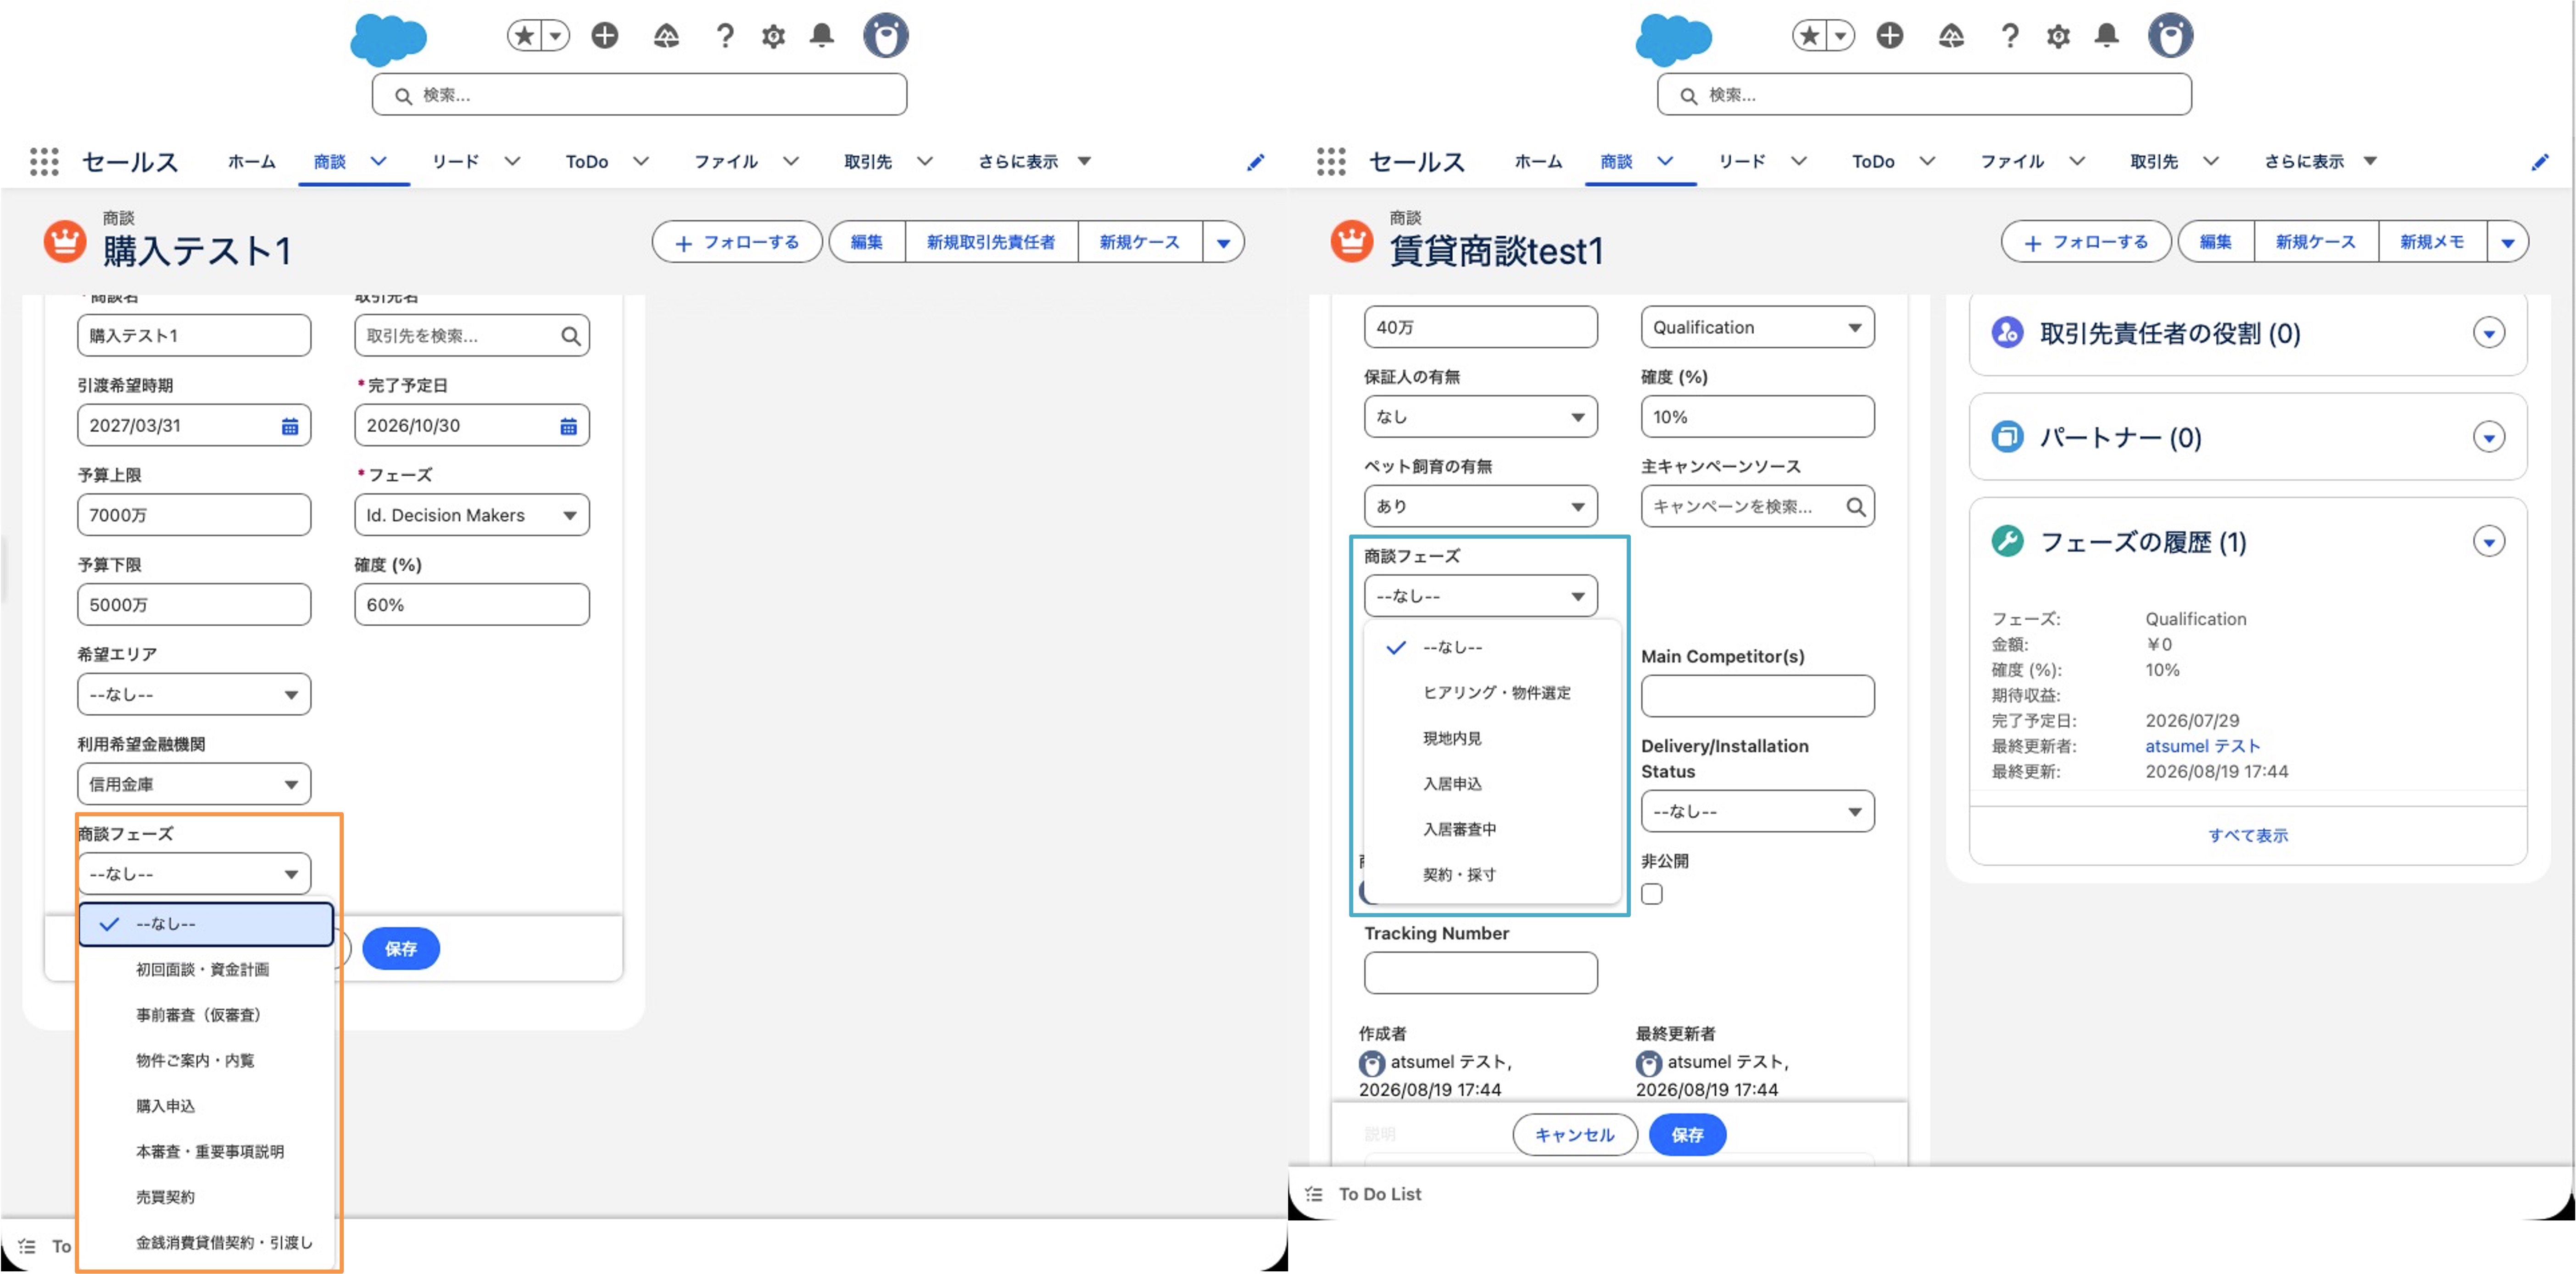Open calendar picker for 引渡希望時期
Viewport: 2576px width, 1274px height.
pos(290,426)
